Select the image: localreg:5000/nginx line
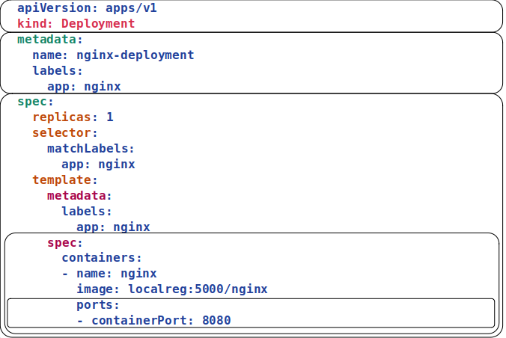This screenshot has width=506, height=338. tap(172, 289)
